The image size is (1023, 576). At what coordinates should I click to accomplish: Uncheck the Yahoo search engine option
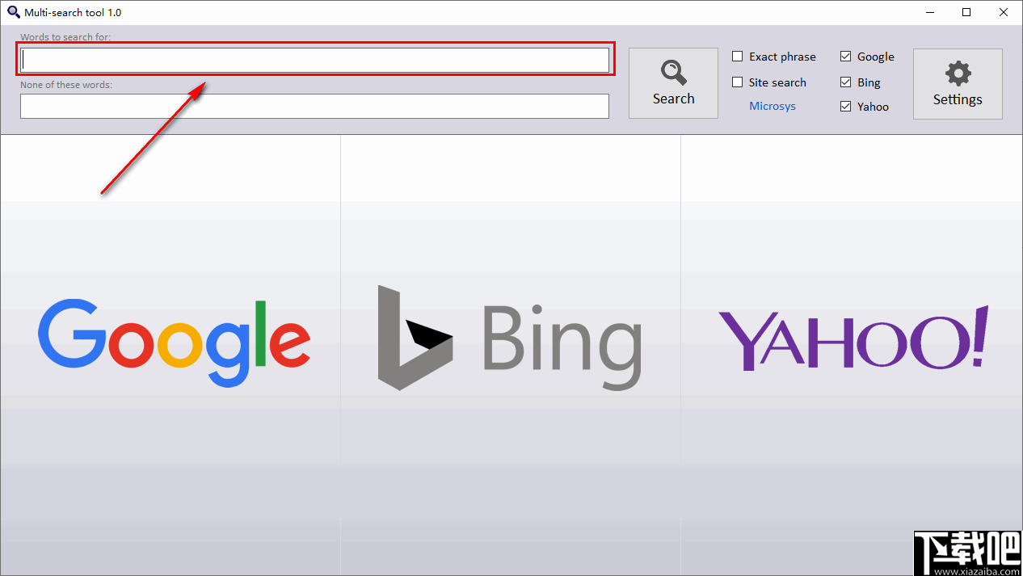(x=845, y=106)
